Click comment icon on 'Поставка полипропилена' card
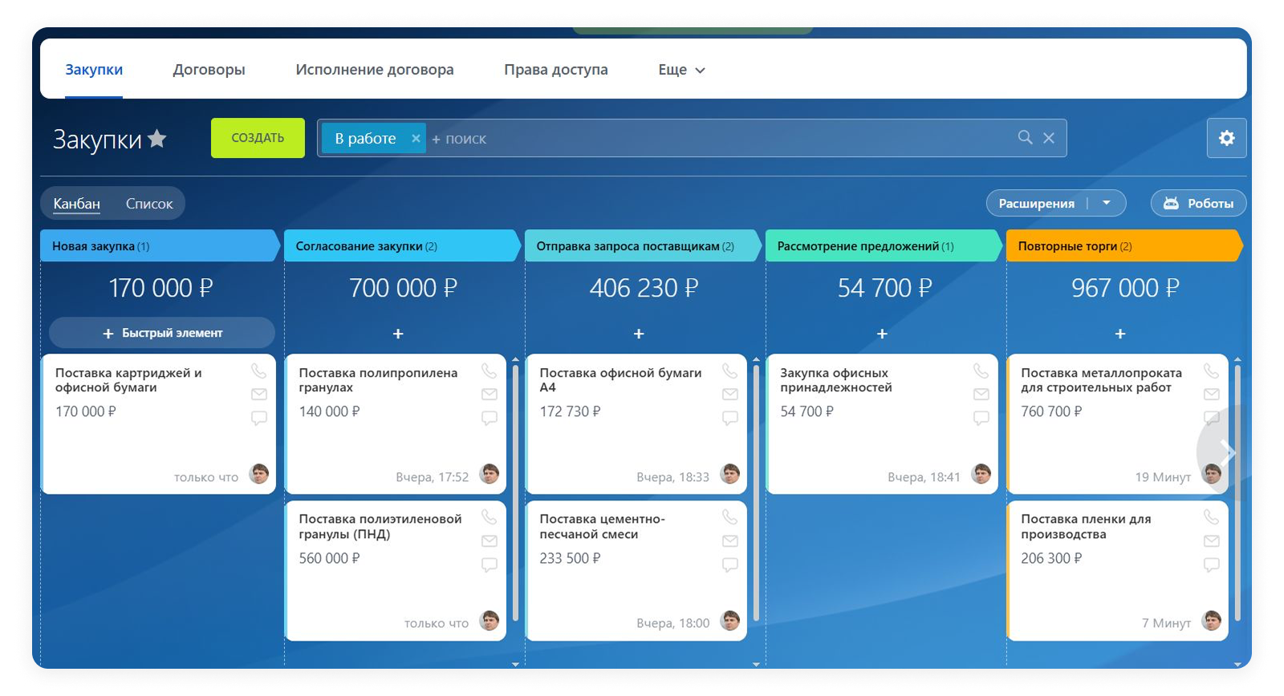The image size is (1284, 696). click(x=489, y=418)
